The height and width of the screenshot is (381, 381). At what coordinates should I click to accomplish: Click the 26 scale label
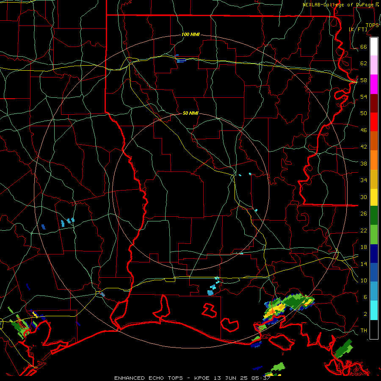[x=364, y=214]
